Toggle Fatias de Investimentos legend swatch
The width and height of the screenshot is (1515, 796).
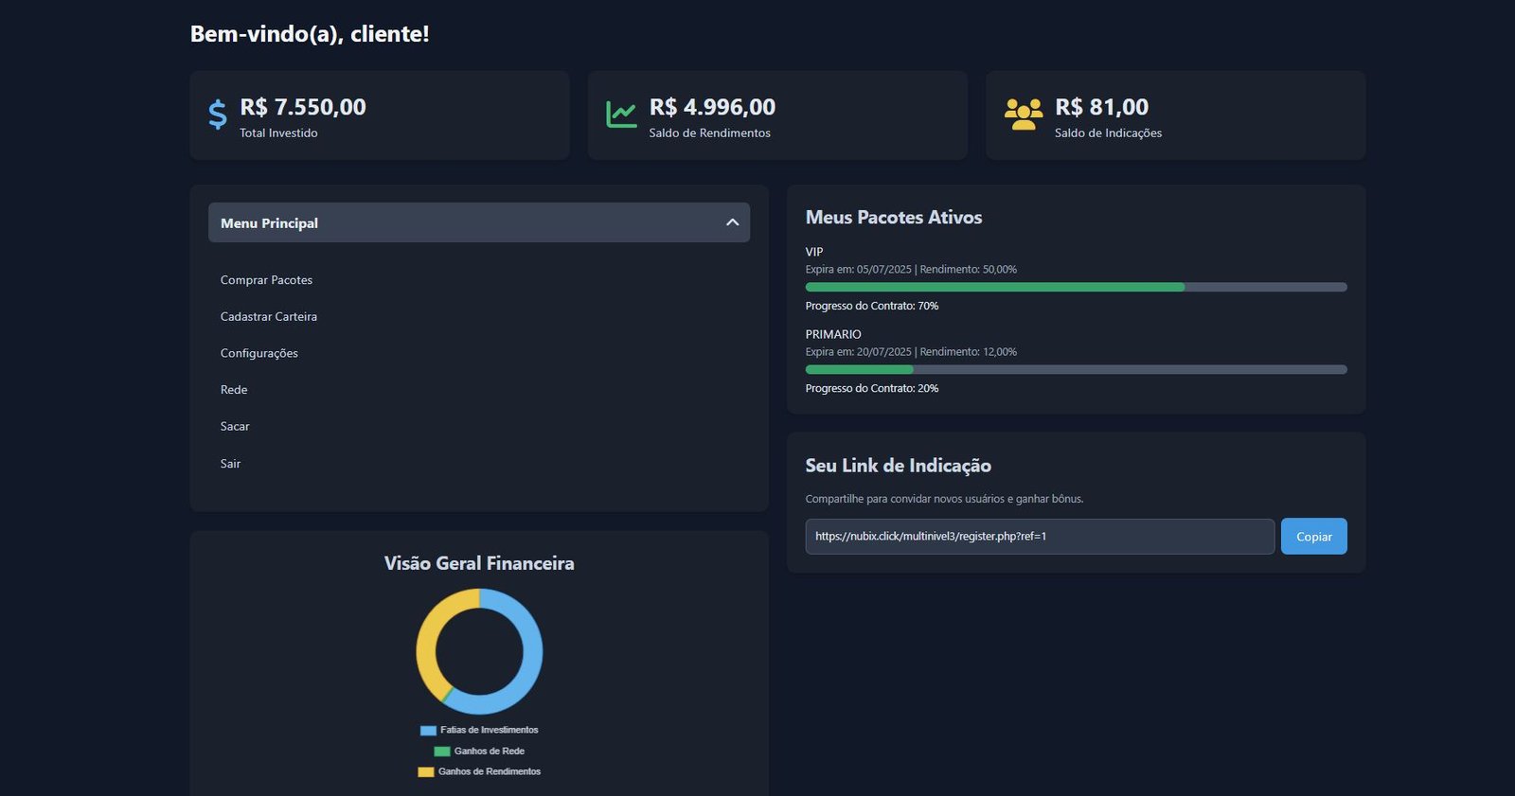[x=428, y=731]
